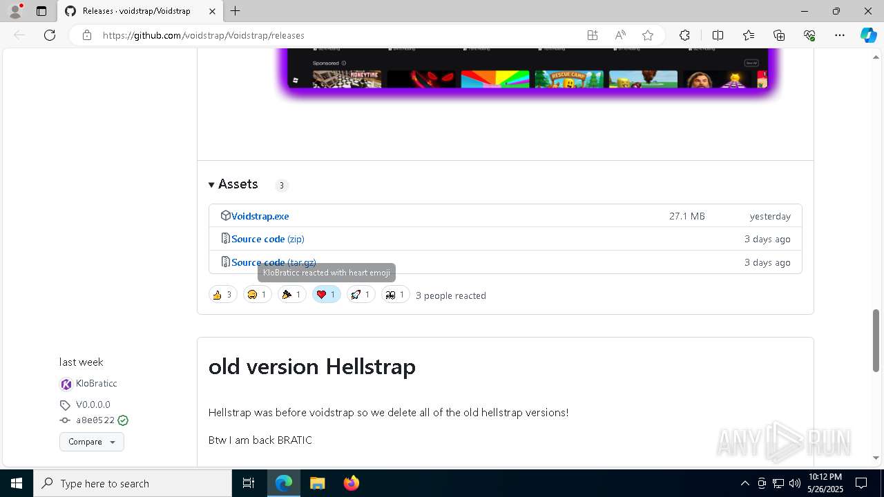Toggle the laugh reaction
The image size is (884, 497).
point(257,295)
